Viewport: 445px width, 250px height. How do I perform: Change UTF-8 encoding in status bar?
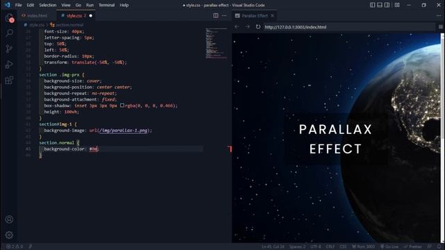coord(316,247)
